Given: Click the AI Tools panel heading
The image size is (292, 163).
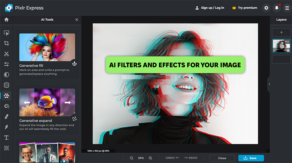Looking at the screenshot, I should coord(47,19).
